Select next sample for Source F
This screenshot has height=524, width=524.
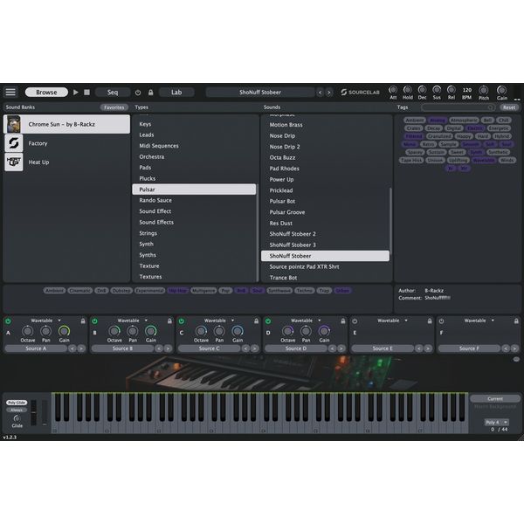click(x=514, y=348)
